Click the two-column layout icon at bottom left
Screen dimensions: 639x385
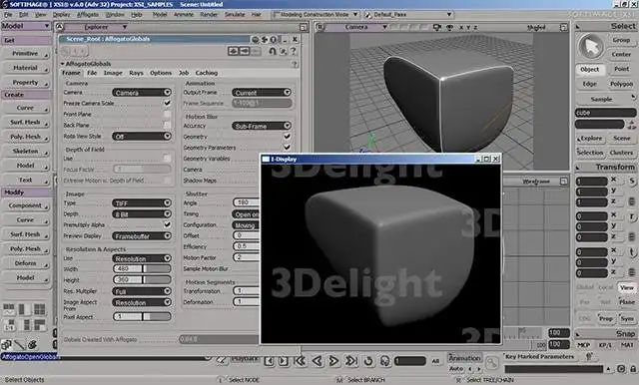point(24,309)
